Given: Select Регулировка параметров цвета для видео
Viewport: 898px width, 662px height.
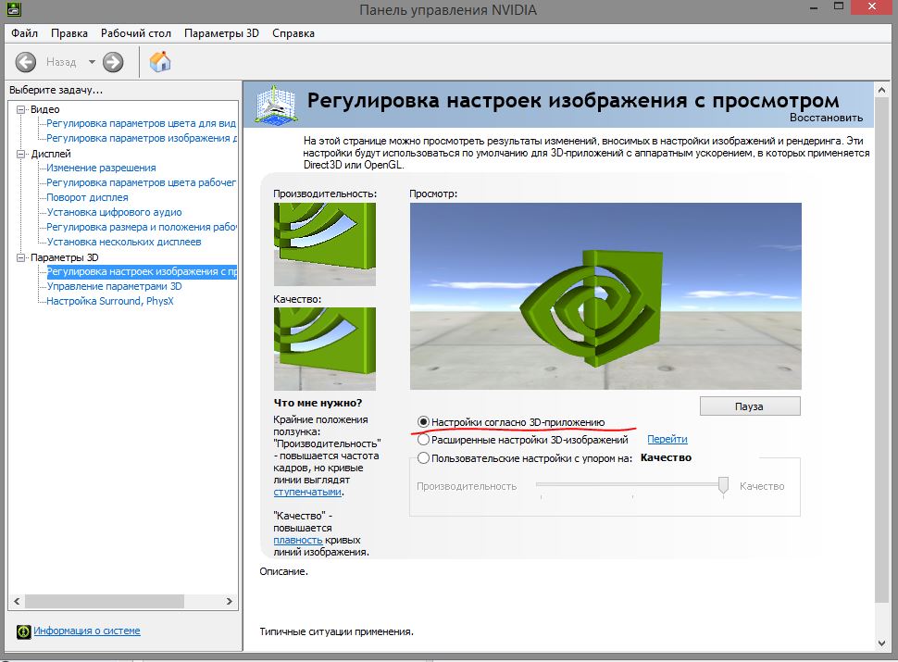Looking at the screenshot, I should 141,123.
